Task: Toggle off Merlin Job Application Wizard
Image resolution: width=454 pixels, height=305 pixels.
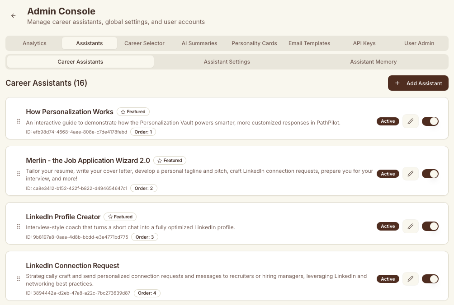Action: (x=430, y=174)
